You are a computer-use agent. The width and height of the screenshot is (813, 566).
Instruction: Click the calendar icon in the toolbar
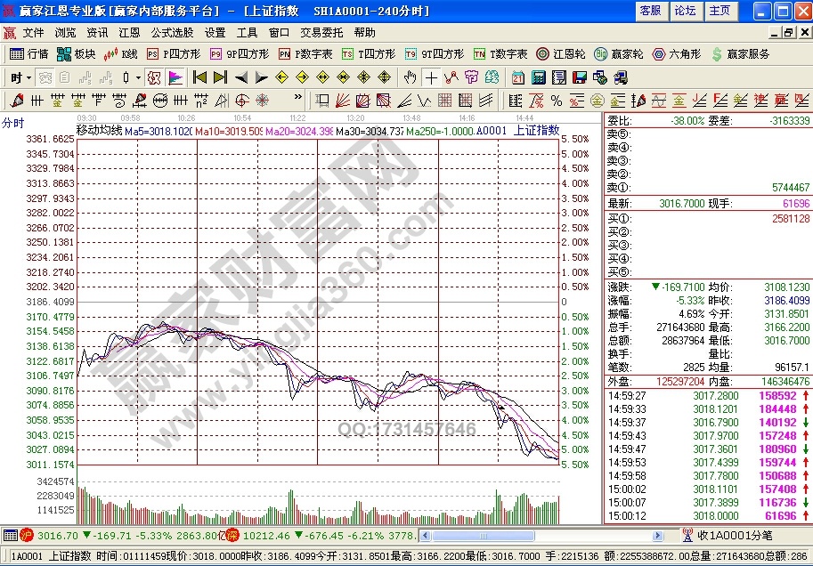pos(518,77)
